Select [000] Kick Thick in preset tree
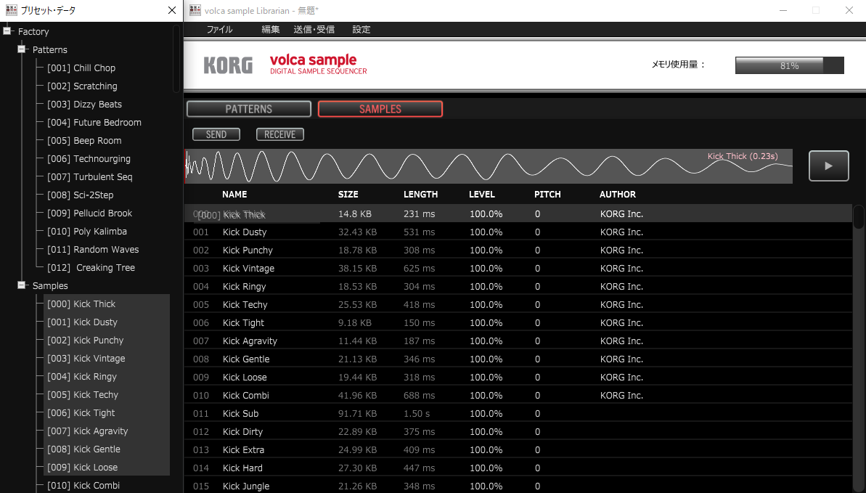 point(81,304)
